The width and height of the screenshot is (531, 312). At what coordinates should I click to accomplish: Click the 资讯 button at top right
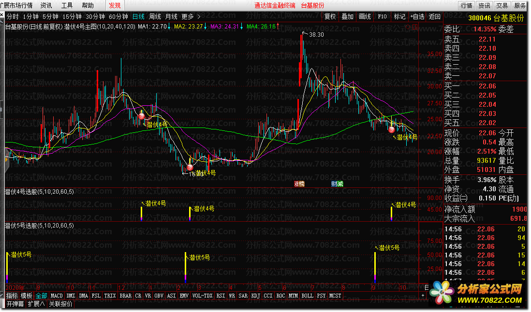484,5
